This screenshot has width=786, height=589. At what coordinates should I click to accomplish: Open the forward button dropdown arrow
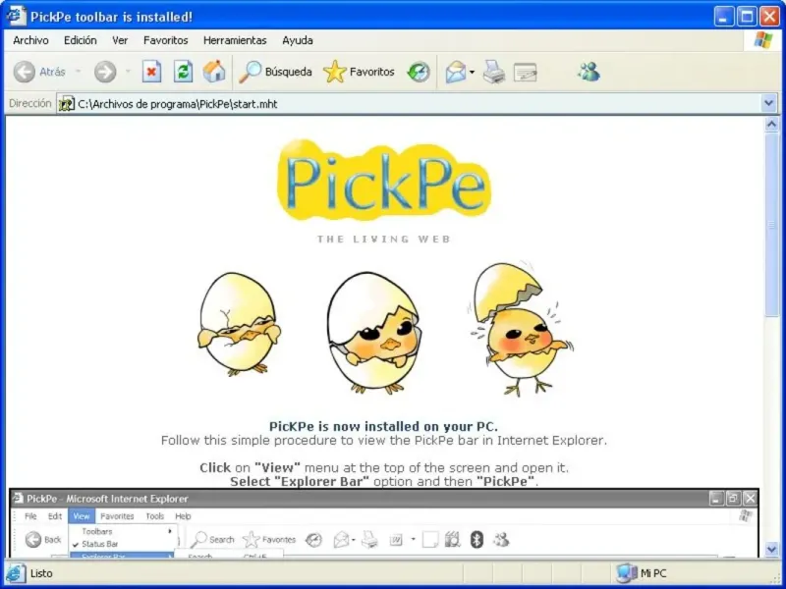click(128, 72)
